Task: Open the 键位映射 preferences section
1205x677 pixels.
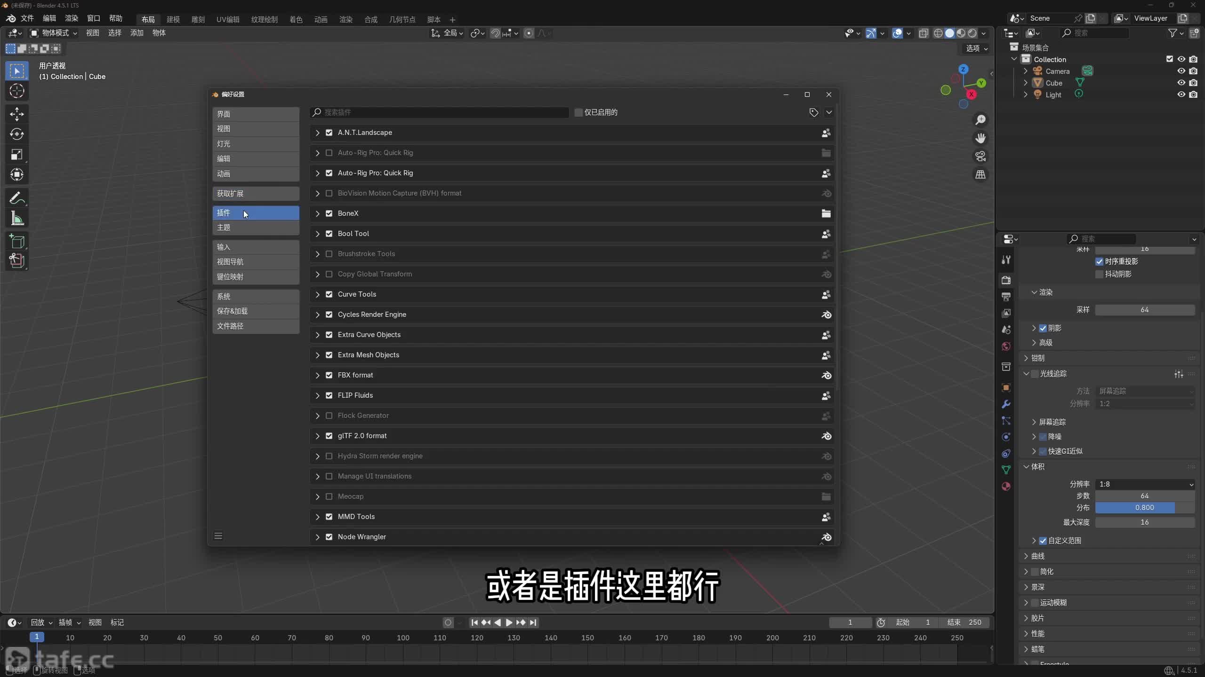Action: tap(256, 277)
